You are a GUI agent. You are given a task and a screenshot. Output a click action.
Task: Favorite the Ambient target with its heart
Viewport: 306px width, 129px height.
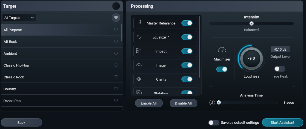click(x=116, y=53)
